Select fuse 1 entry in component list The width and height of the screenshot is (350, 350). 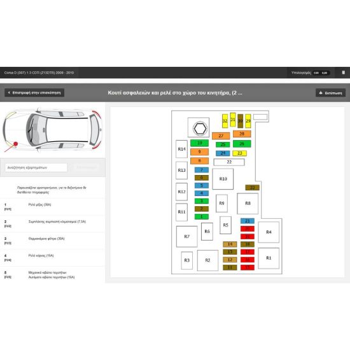[x=52, y=207]
